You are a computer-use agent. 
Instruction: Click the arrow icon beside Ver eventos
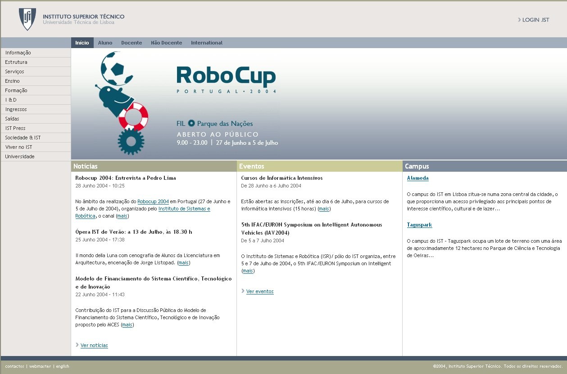[243, 291]
